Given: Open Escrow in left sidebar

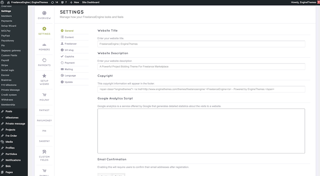Looking at the screenshot, I should point(5,75).
